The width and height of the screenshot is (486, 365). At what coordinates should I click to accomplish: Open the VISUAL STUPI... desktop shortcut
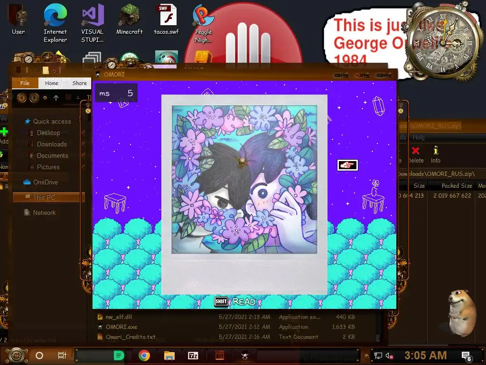93,23
